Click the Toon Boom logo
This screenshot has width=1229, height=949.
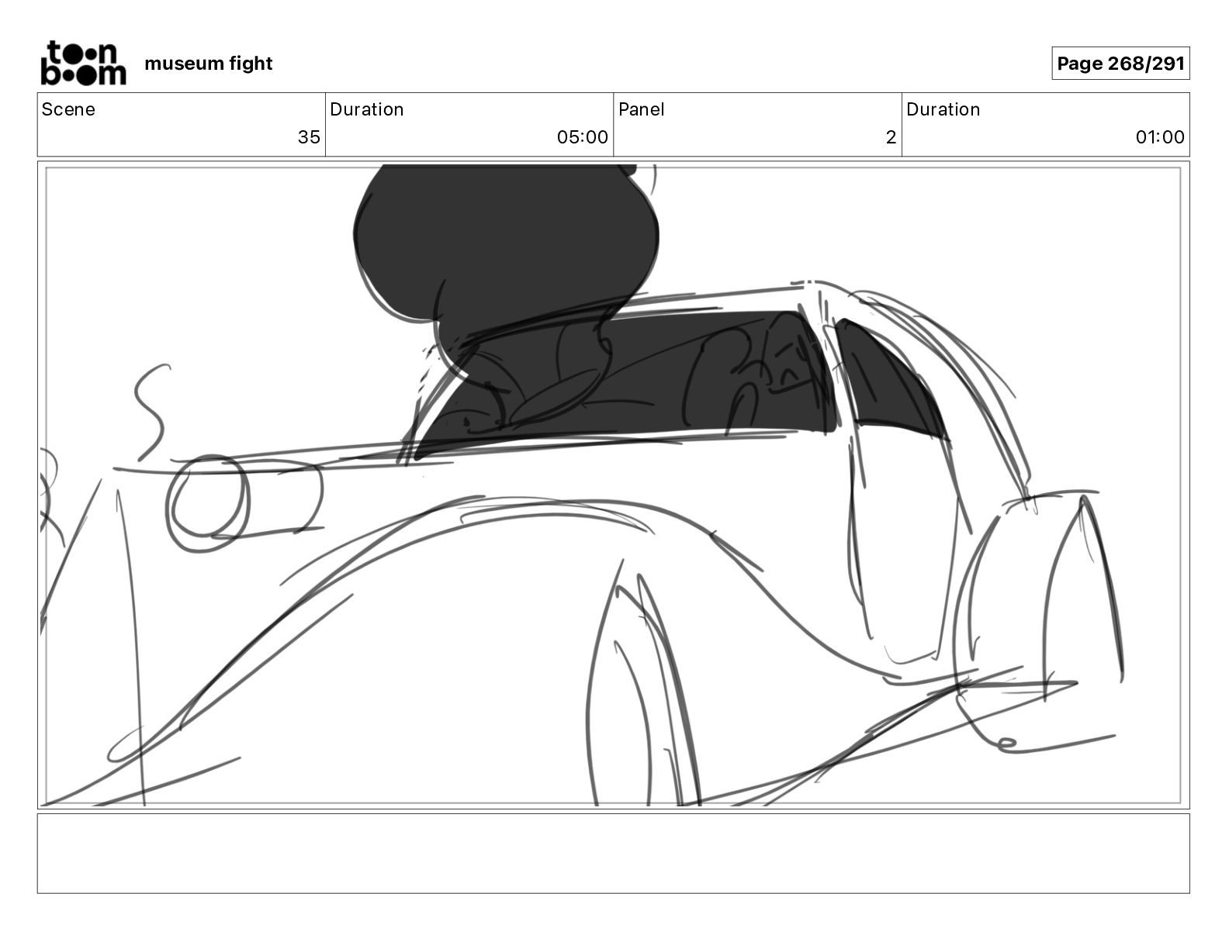(x=83, y=63)
